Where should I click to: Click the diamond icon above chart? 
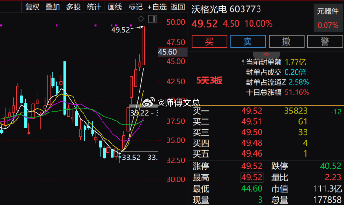click(141, 19)
